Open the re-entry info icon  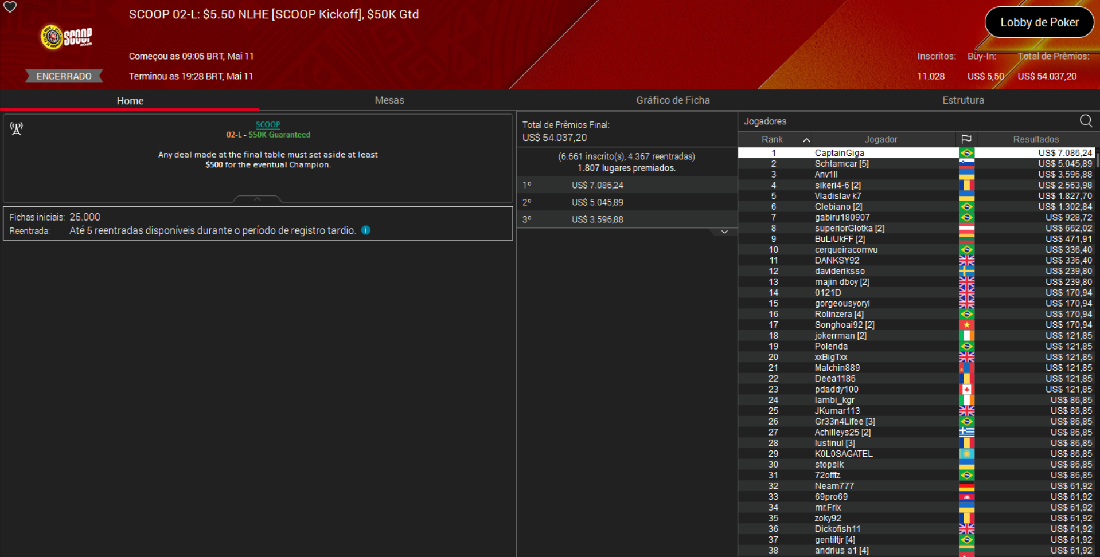(x=366, y=230)
